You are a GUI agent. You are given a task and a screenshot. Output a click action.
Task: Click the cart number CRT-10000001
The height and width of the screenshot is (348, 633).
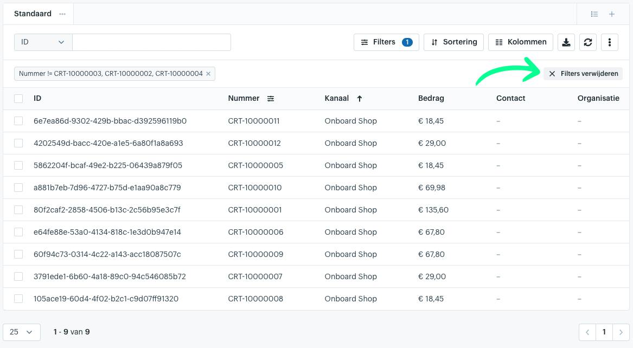(255, 210)
